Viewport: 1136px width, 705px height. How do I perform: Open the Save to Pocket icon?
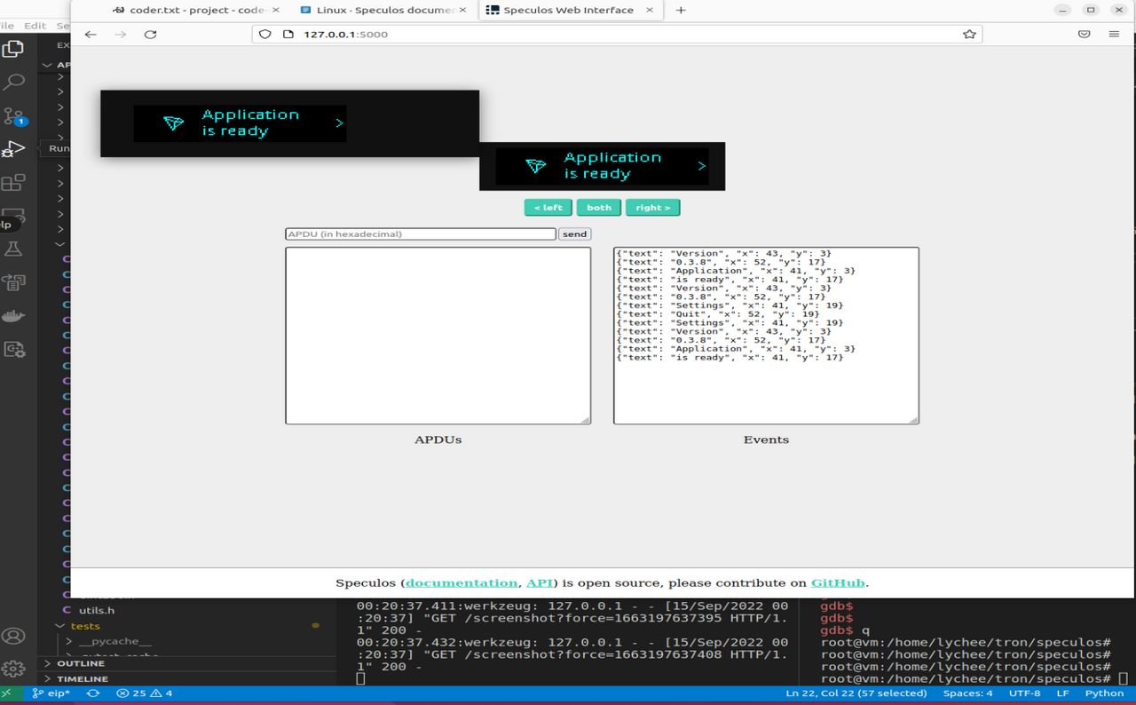(1084, 35)
